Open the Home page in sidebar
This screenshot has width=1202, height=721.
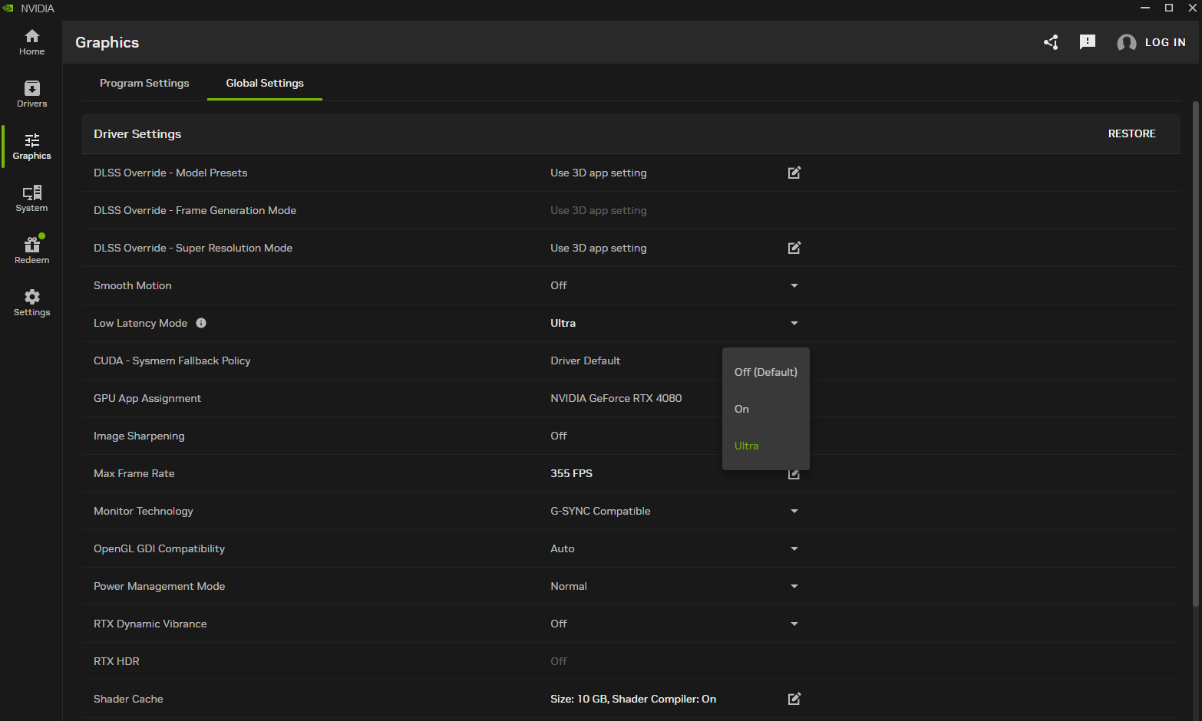coord(31,42)
